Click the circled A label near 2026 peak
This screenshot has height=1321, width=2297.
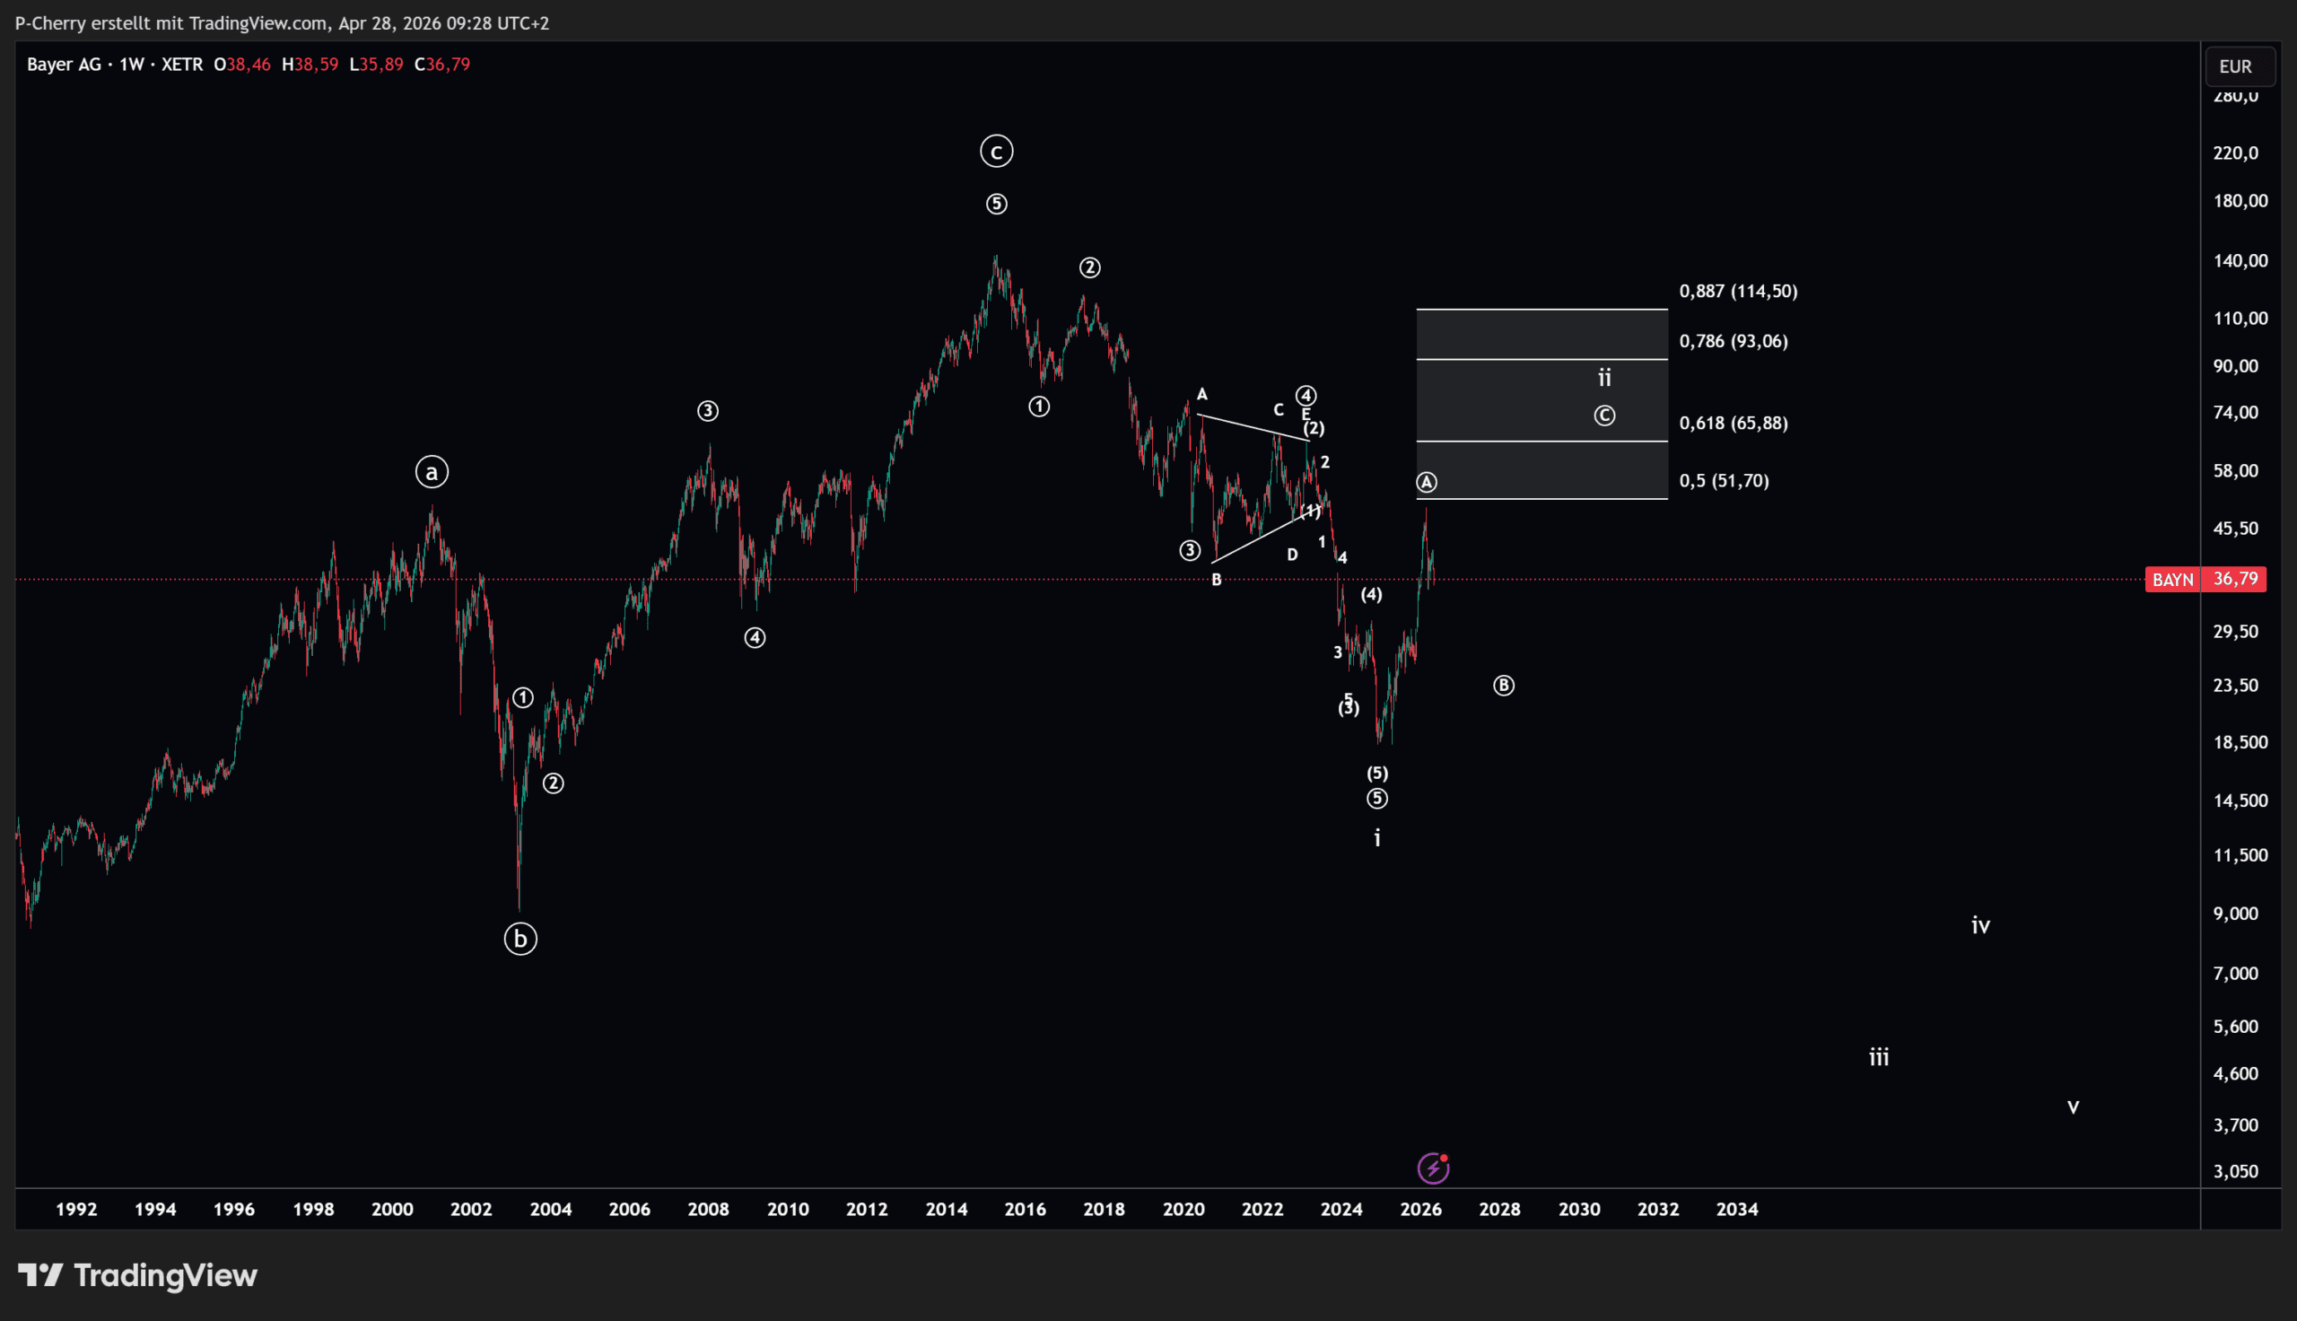(x=1427, y=483)
